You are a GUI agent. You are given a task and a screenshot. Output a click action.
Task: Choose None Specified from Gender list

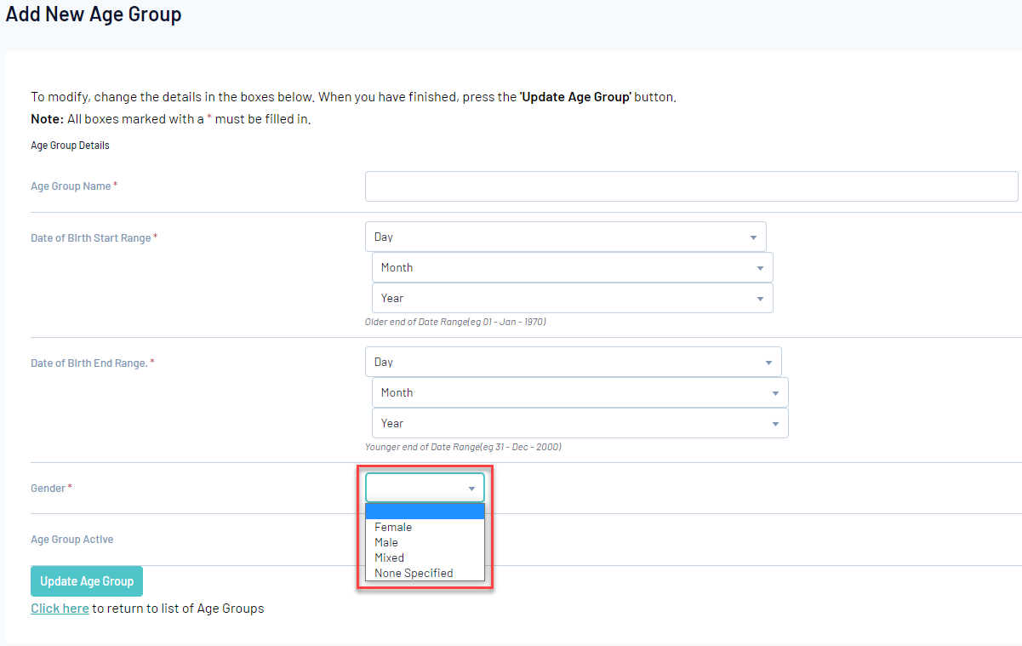click(x=425, y=573)
